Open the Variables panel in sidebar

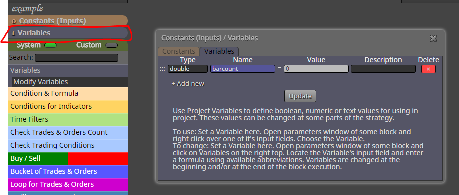68,33
